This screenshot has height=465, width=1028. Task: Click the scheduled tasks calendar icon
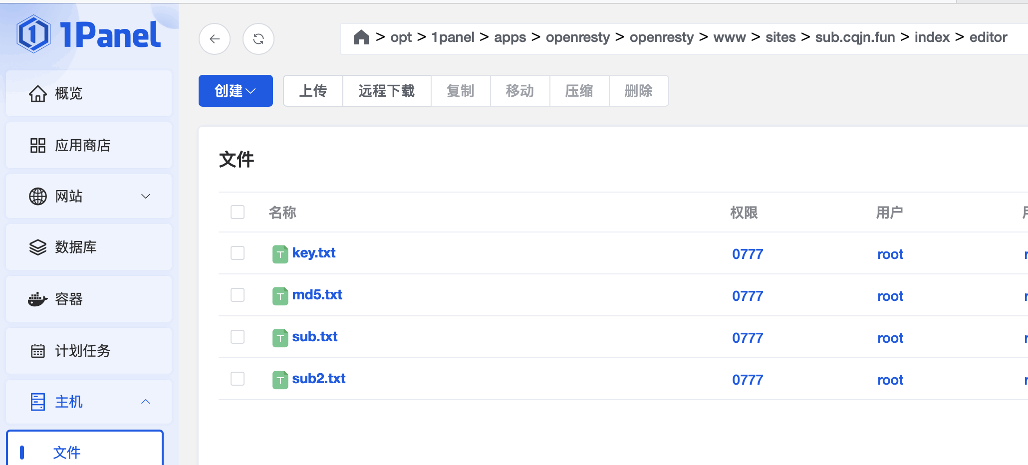(37, 351)
